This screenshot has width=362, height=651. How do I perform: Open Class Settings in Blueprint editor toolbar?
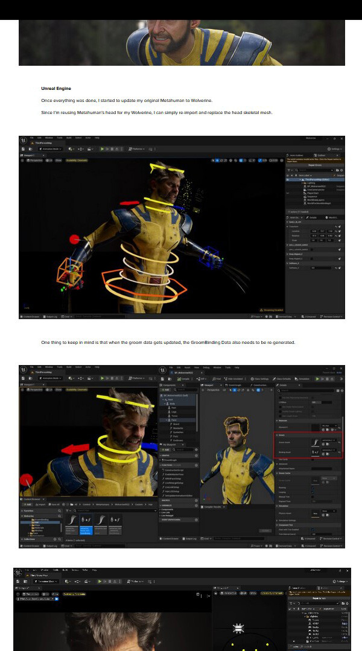[x=260, y=379]
